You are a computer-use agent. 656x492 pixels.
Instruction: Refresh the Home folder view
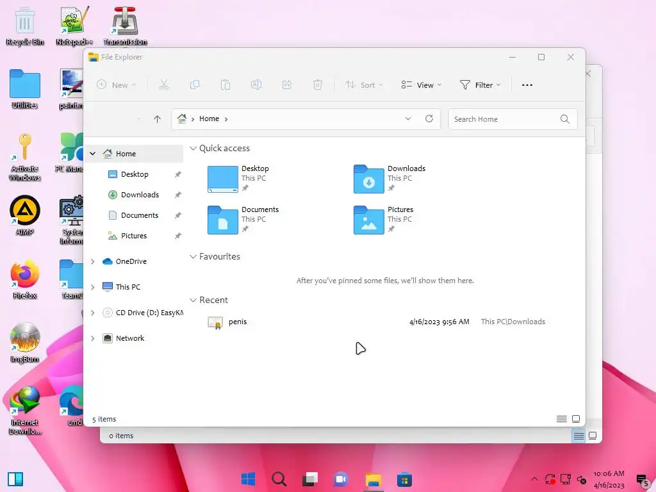[x=429, y=119]
